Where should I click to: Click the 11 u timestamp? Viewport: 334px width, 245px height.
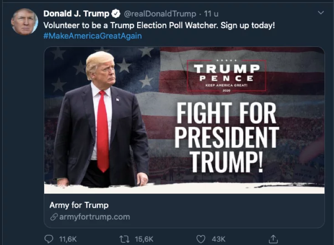tap(211, 14)
